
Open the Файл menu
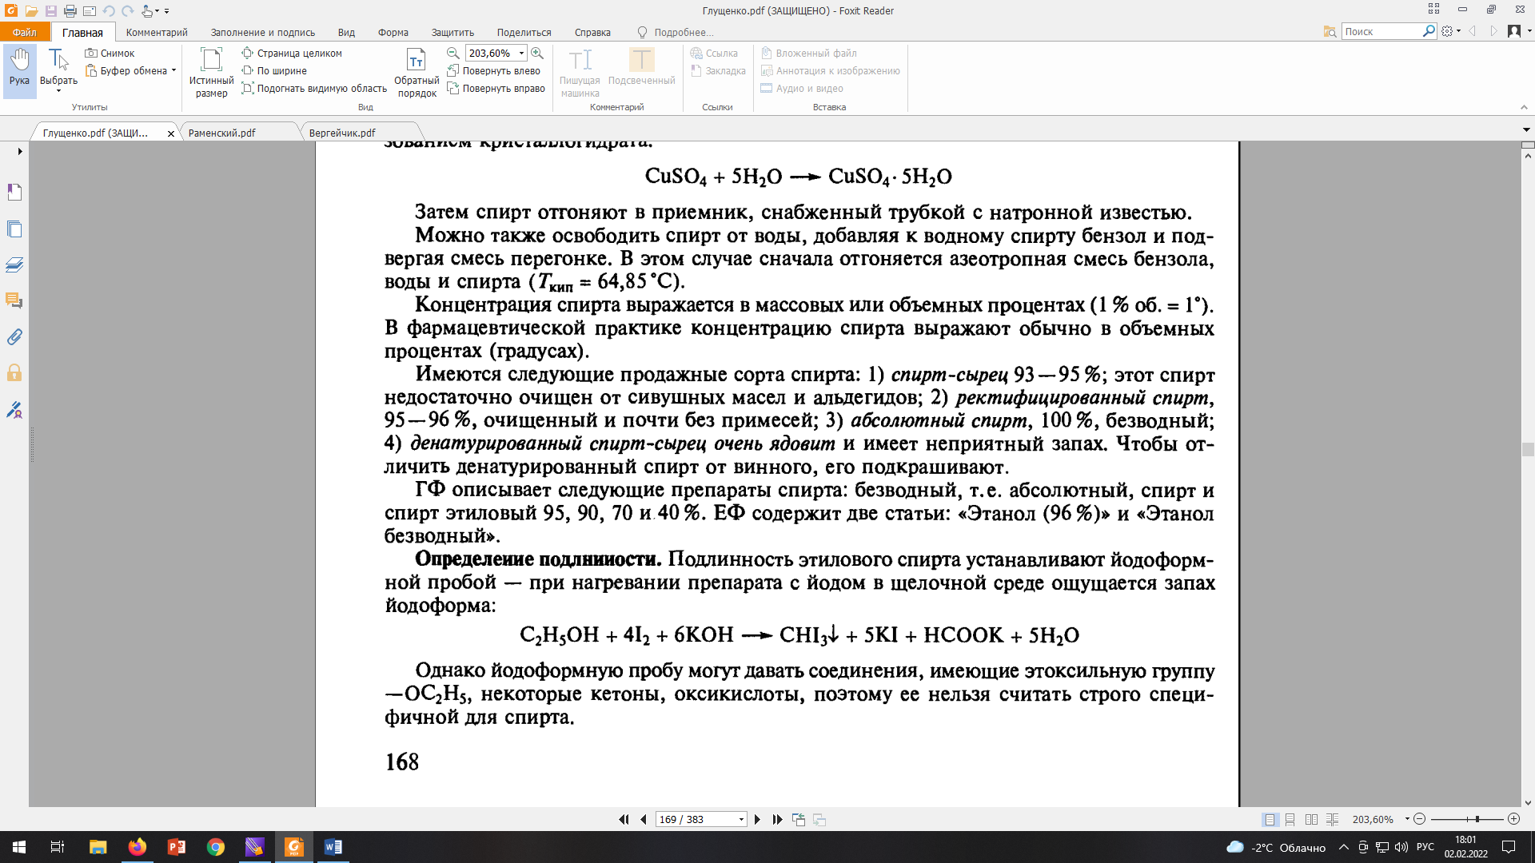[25, 32]
